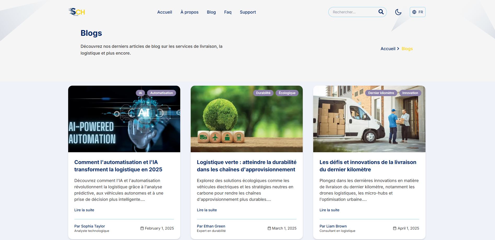Open article title about l'automatisation et l'IA

[x=118, y=166]
